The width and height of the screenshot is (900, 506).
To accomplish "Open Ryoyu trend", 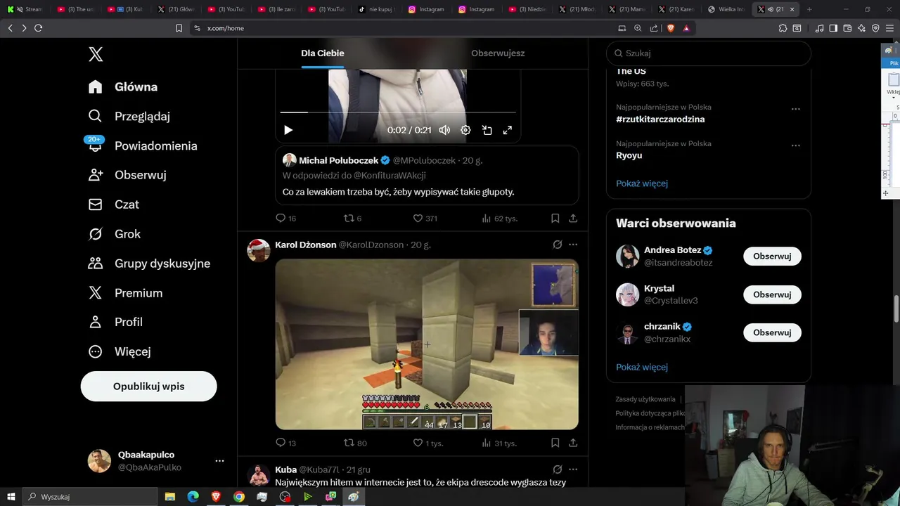I will pyautogui.click(x=629, y=155).
